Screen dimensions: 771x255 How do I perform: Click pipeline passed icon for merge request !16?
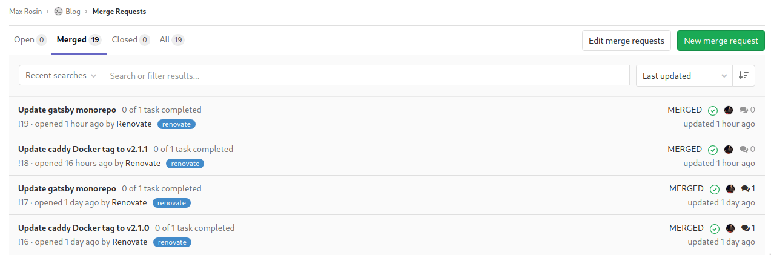click(x=714, y=228)
